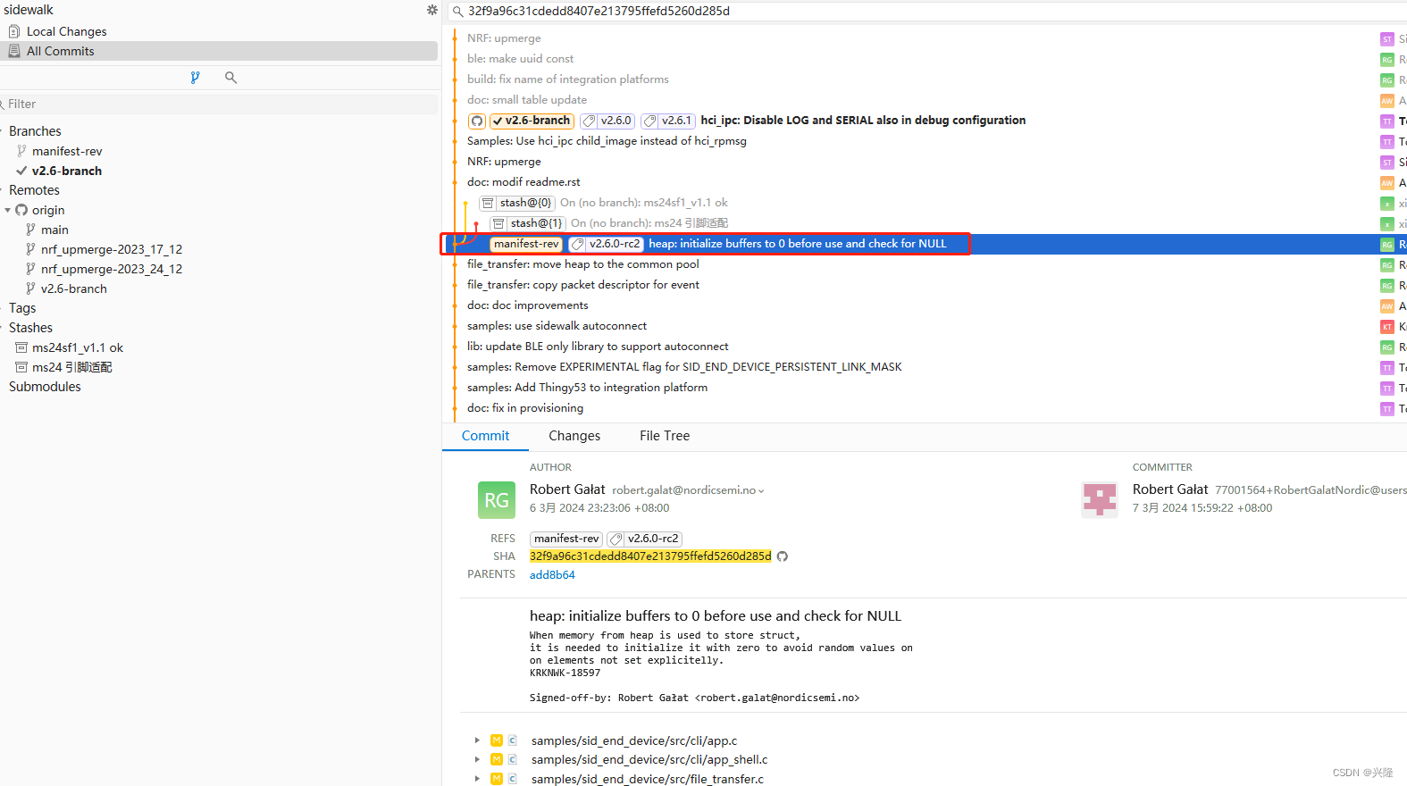The width and height of the screenshot is (1407, 786).
Task: Click the sidebar search magnifier icon
Action: [230, 78]
